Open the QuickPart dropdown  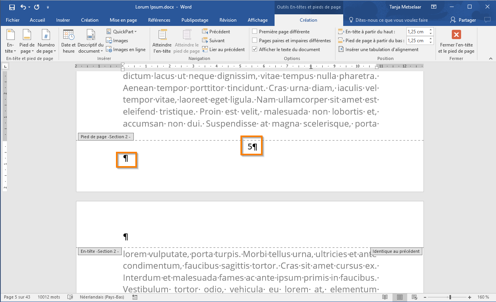[x=121, y=31]
